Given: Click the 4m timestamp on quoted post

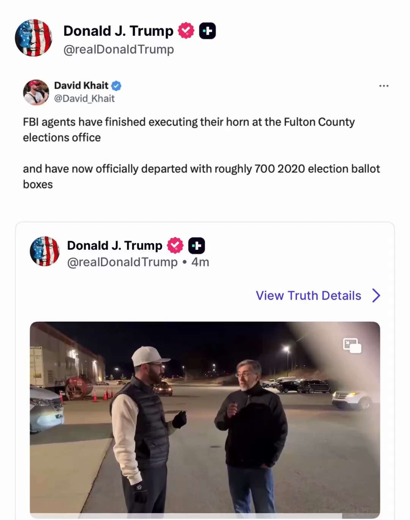Looking at the screenshot, I should (200, 262).
